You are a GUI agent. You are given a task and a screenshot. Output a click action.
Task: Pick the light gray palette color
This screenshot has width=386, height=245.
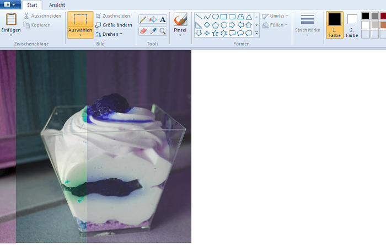tap(374, 25)
